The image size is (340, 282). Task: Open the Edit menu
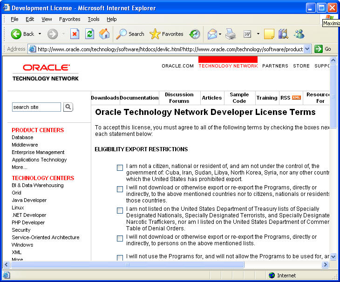pyautogui.click(x=30, y=19)
